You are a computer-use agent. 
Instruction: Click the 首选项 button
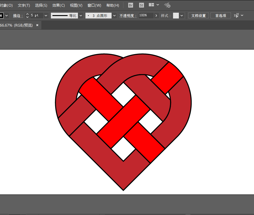(x=221, y=15)
